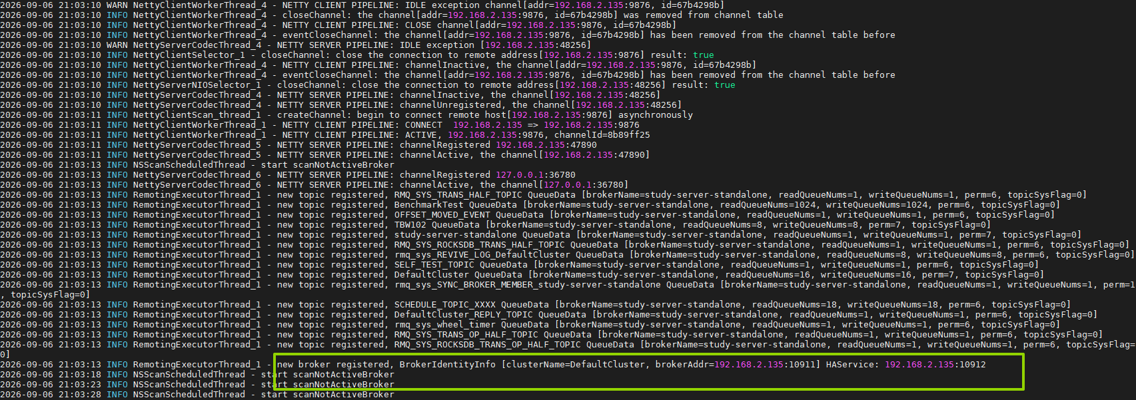Click the NettyServerNIOSelector_1 thread name
The image size is (1136, 400).
(x=197, y=85)
